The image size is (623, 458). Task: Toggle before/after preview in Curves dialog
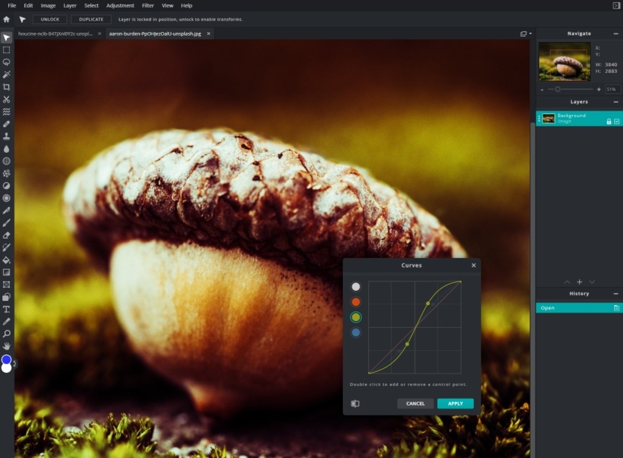356,403
